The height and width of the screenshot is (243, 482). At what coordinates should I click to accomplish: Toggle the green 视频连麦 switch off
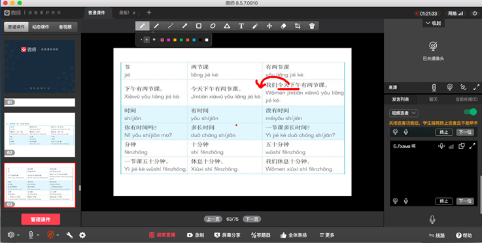[x=470, y=112]
